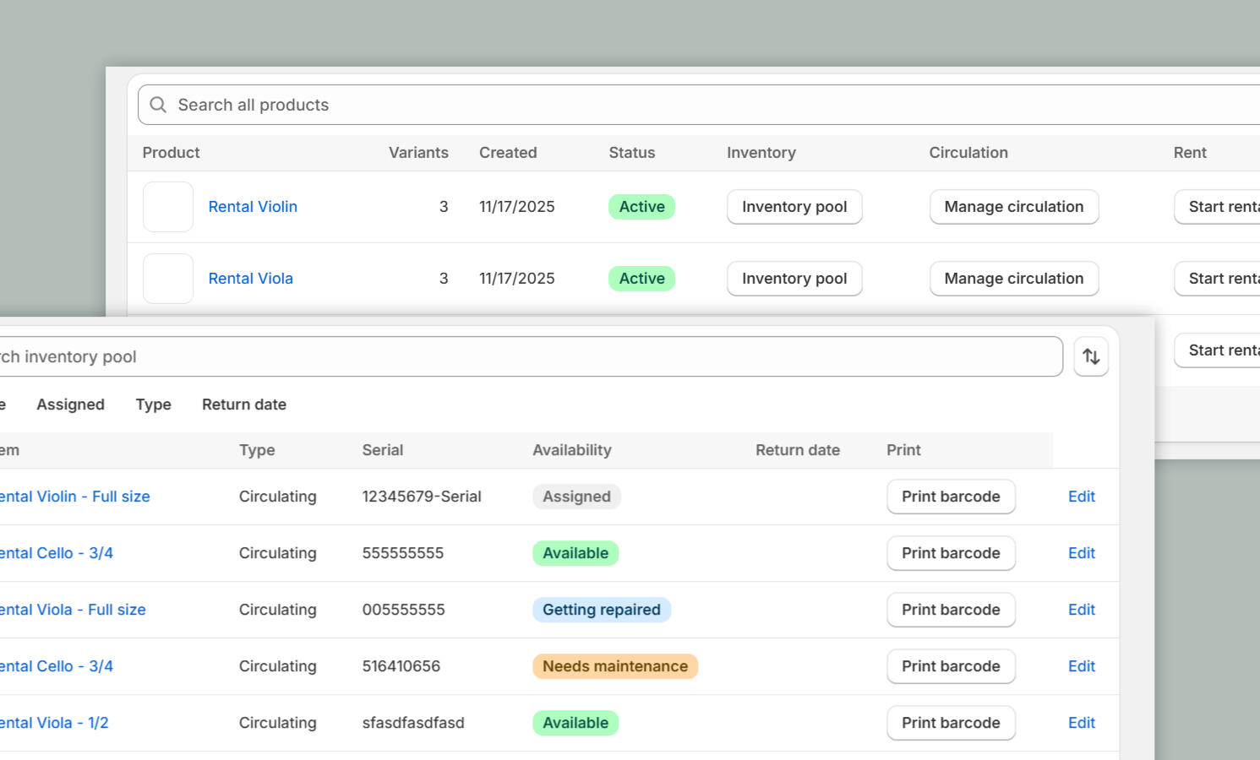Edit the item with serial sfasdfasdfasd

point(1081,723)
